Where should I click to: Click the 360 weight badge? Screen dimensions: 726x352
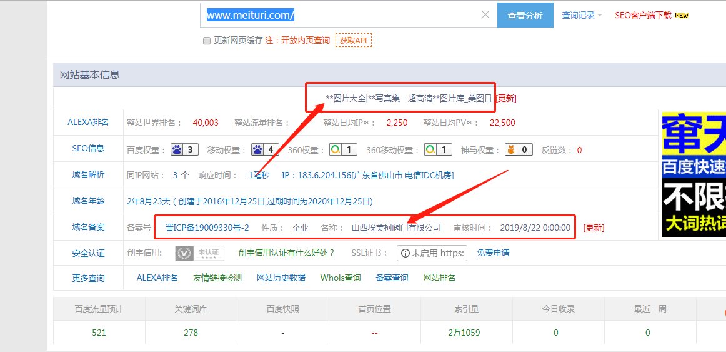click(x=343, y=150)
